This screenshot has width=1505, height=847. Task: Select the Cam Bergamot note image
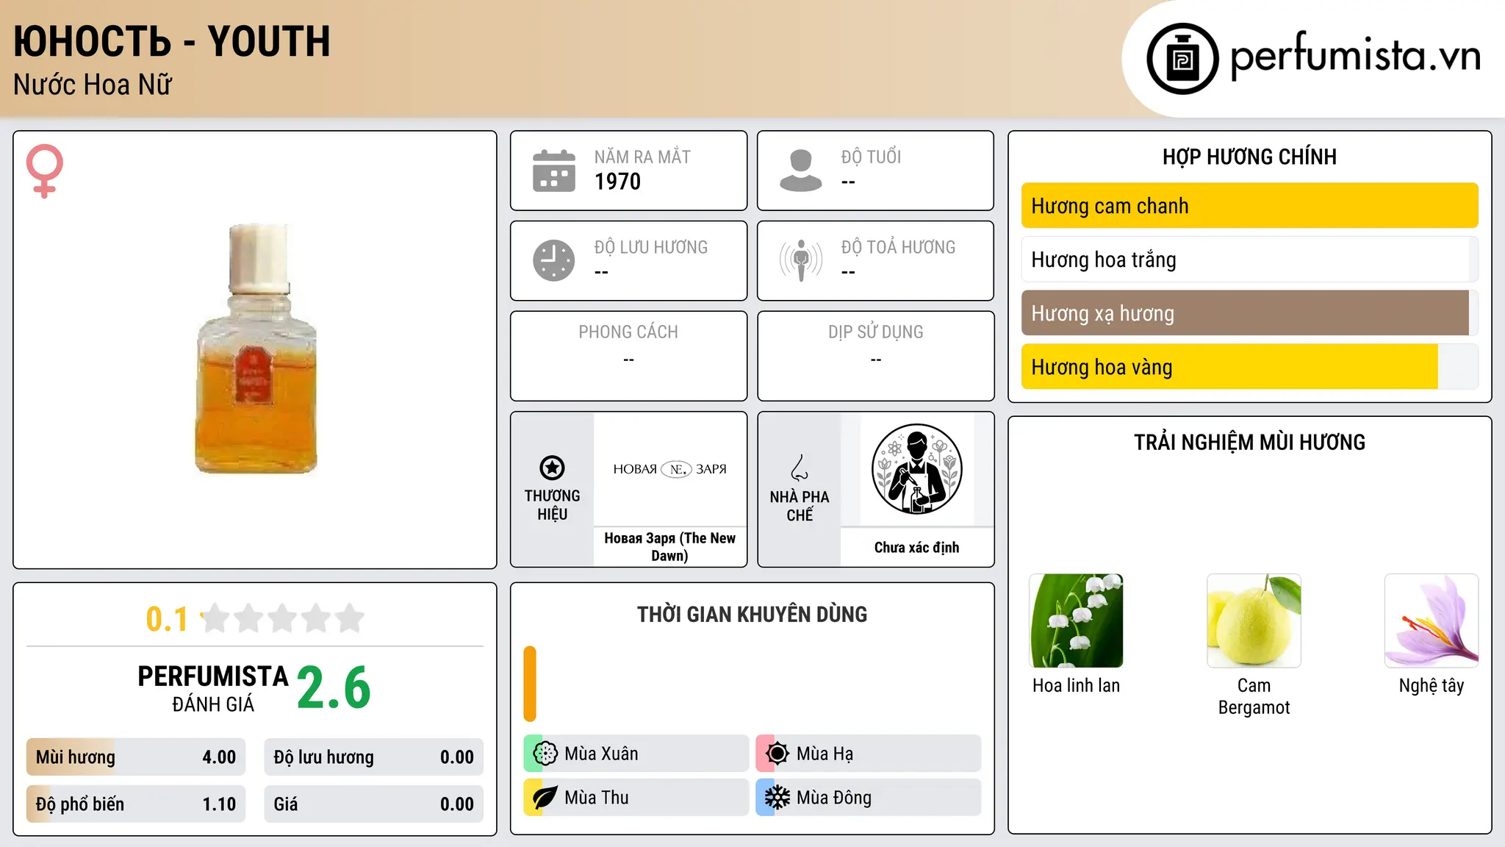click(x=1254, y=621)
